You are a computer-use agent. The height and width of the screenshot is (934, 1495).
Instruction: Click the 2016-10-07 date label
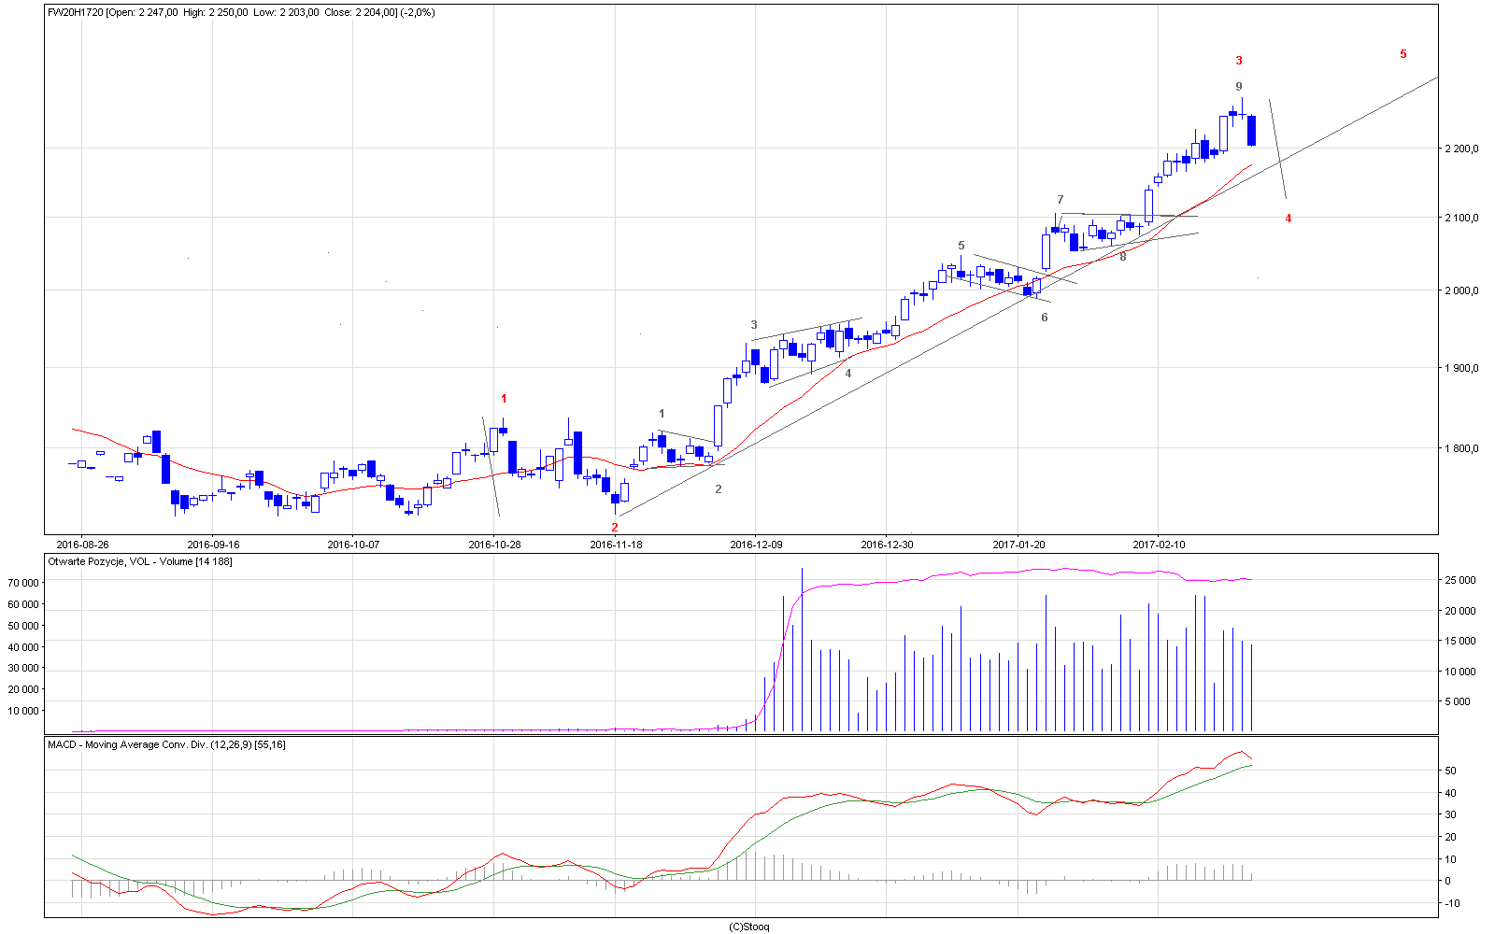[354, 544]
